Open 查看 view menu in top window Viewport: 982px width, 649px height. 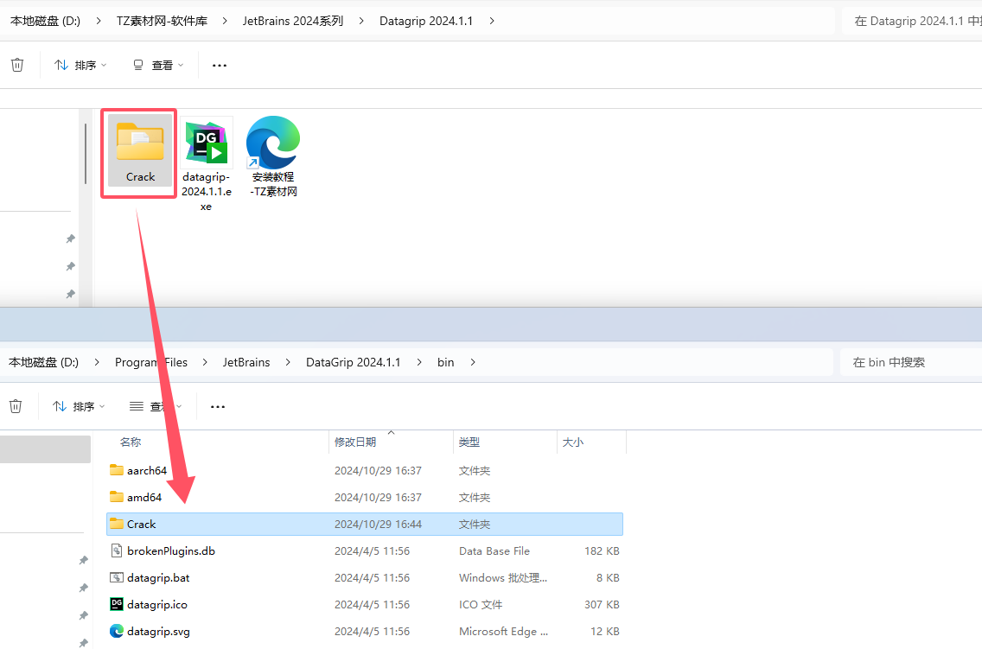click(x=158, y=65)
